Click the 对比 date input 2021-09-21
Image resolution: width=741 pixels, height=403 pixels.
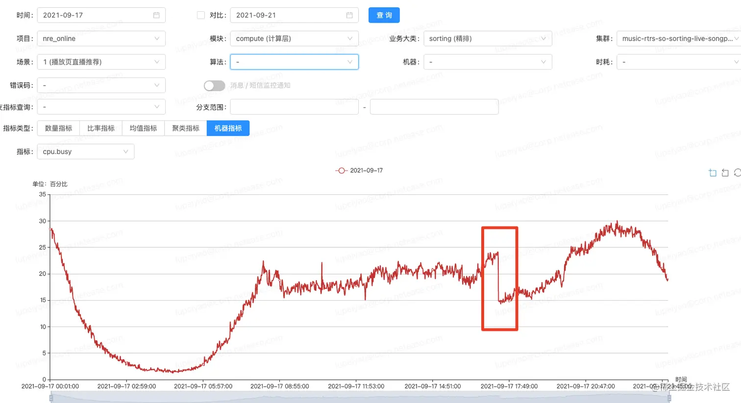point(294,15)
